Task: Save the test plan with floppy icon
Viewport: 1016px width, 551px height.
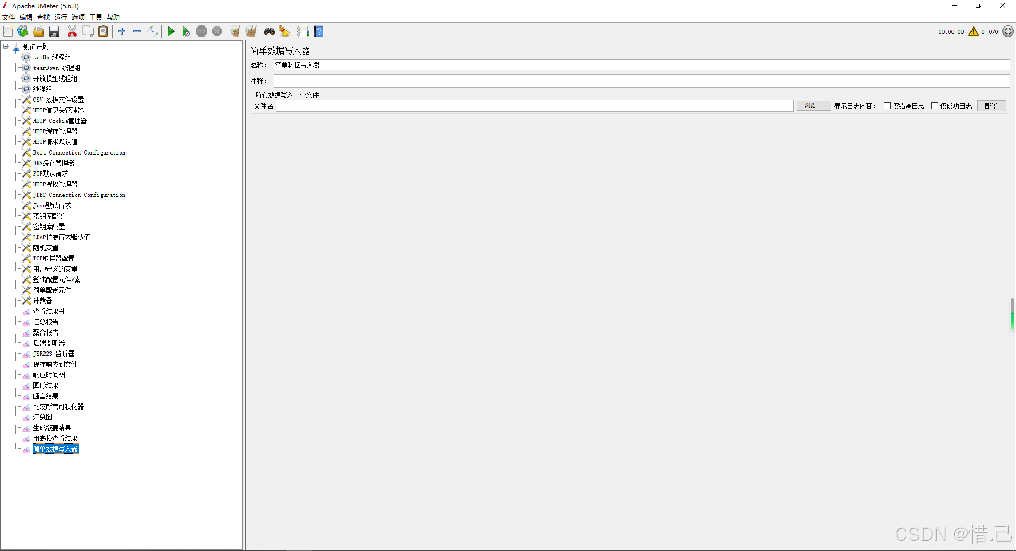Action: [54, 32]
